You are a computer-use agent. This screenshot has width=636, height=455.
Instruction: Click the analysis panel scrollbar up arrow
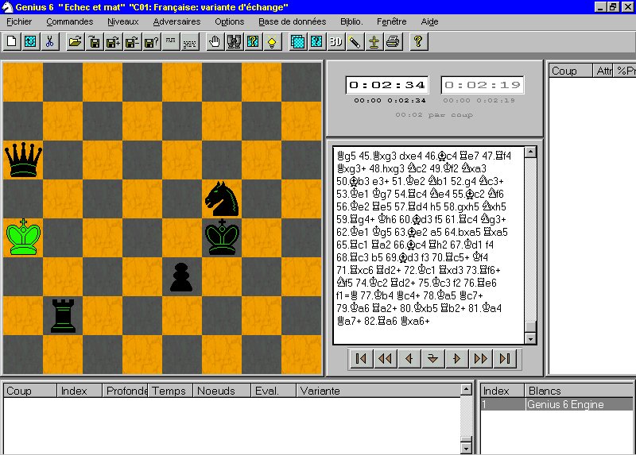pos(467,390)
